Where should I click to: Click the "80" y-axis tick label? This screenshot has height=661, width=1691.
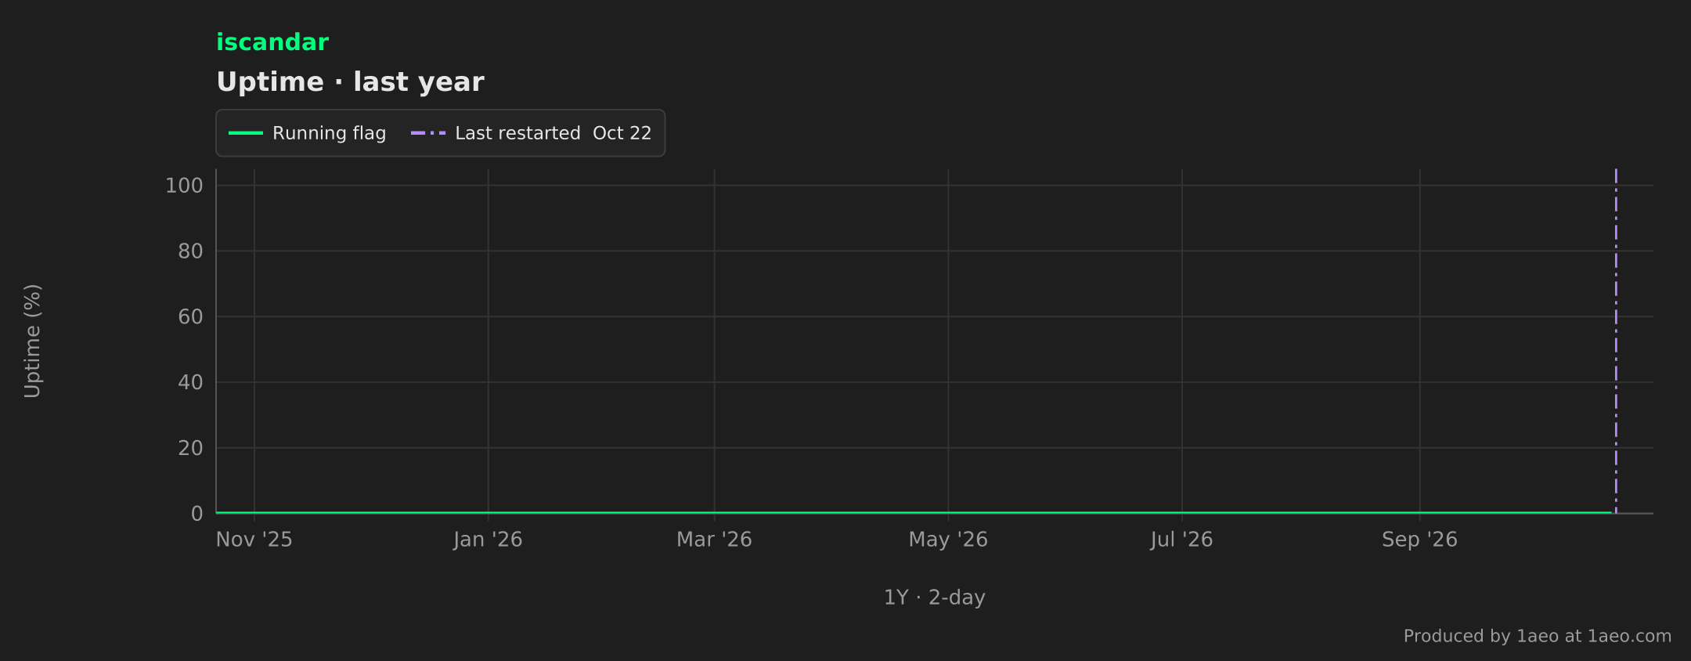[190, 251]
